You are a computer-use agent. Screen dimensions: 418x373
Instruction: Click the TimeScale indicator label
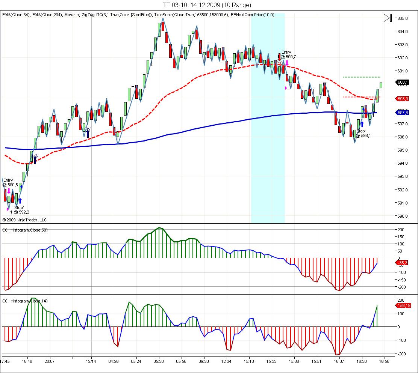coord(191,15)
